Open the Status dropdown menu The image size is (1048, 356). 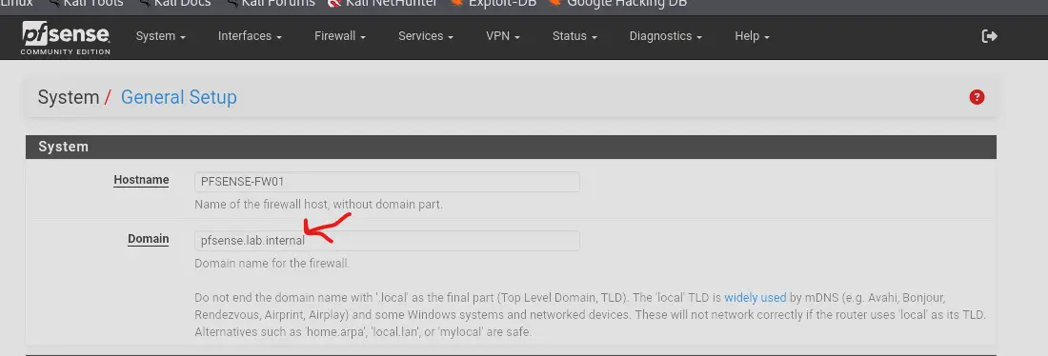pos(574,36)
